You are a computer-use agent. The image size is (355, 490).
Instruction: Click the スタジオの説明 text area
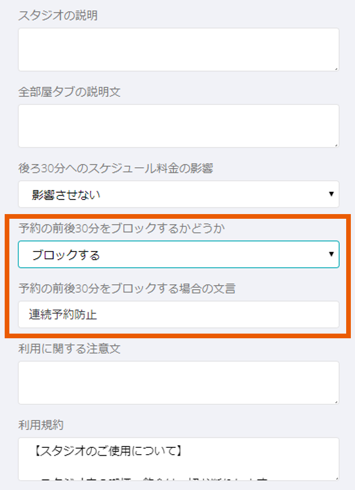(x=178, y=49)
